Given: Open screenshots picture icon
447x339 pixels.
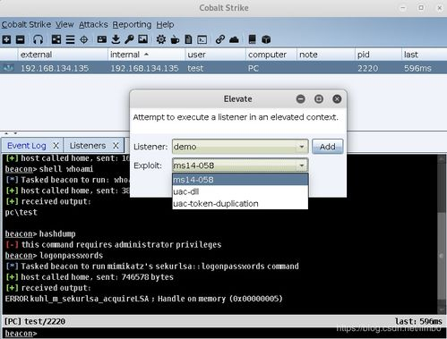Looking at the screenshot, I should [143, 39].
